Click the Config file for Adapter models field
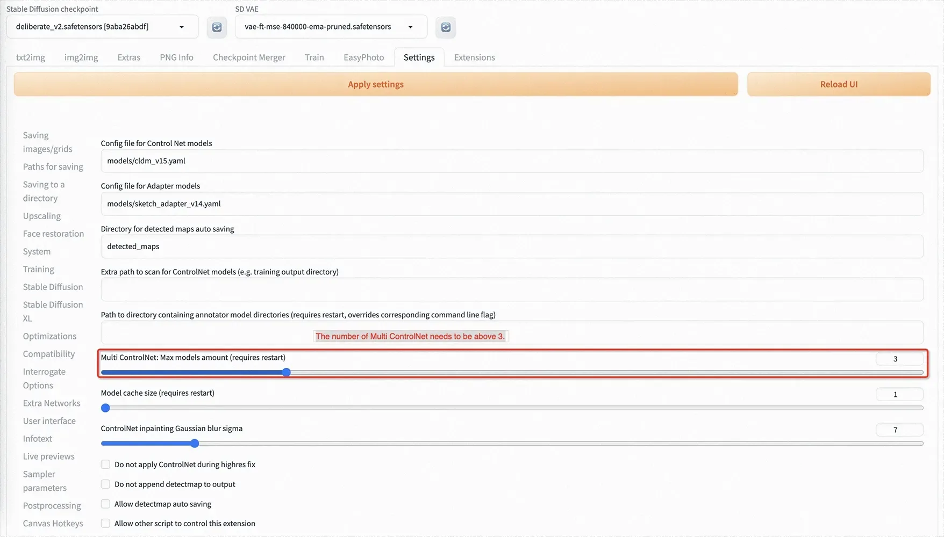 tap(512, 204)
